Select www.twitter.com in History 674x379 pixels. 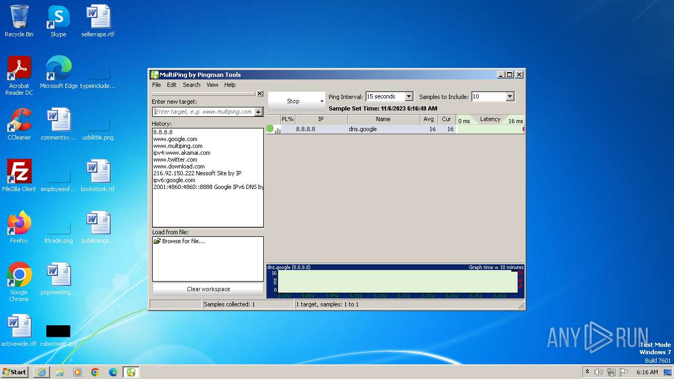pos(175,159)
